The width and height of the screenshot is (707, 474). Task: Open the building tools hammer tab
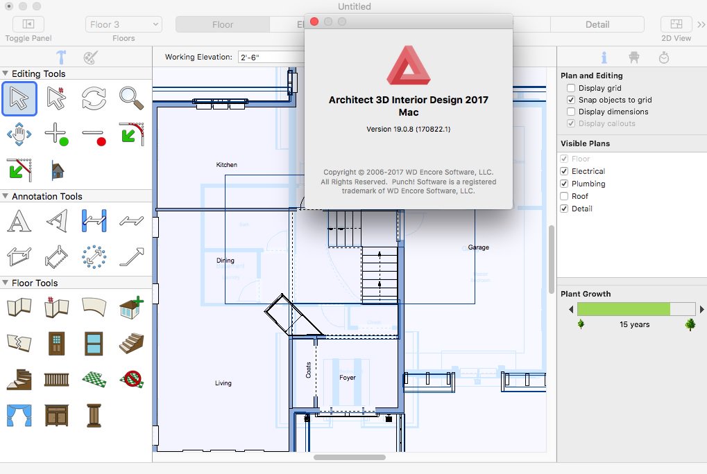pyautogui.click(x=61, y=57)
